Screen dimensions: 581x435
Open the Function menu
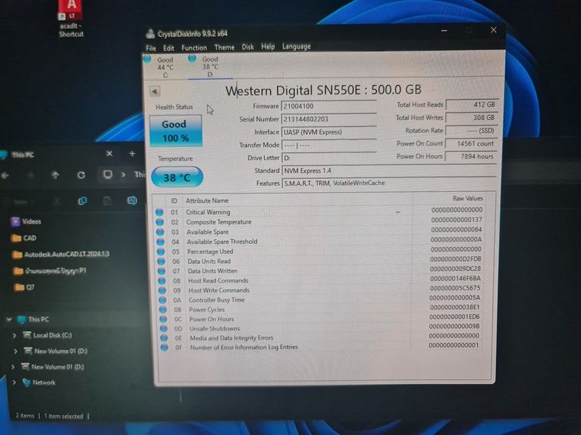point(194,48)
